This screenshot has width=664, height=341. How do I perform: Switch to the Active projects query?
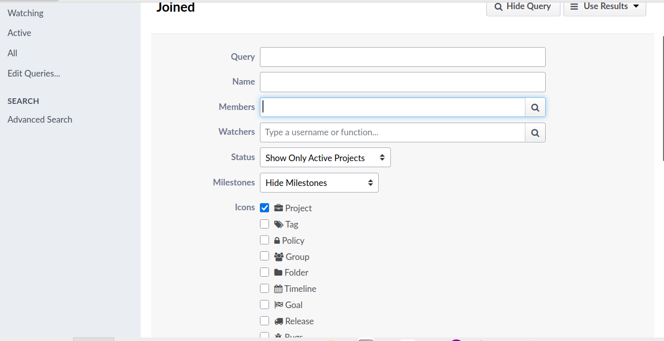tap(19, 33)
